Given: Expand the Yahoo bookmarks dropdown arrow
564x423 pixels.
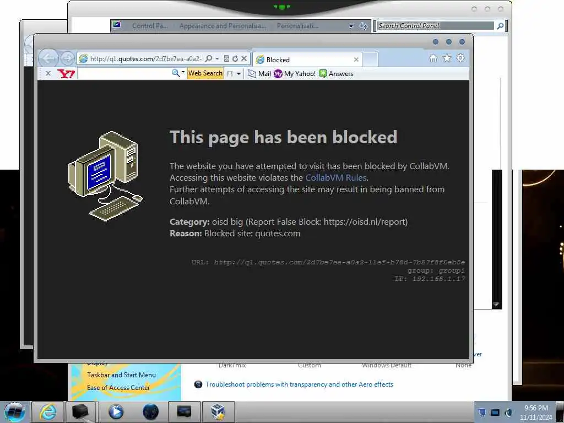Looking at the screenshot, I should coord(238,74).
